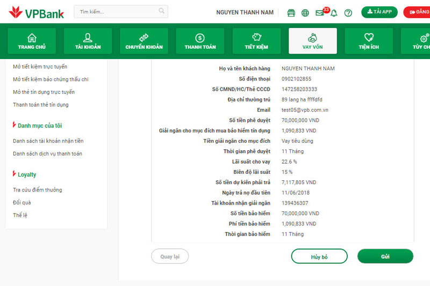Screen dimensions: 430x286
Task: Switch to Chuyển Khoản tab
Action: tap(144, 41)
